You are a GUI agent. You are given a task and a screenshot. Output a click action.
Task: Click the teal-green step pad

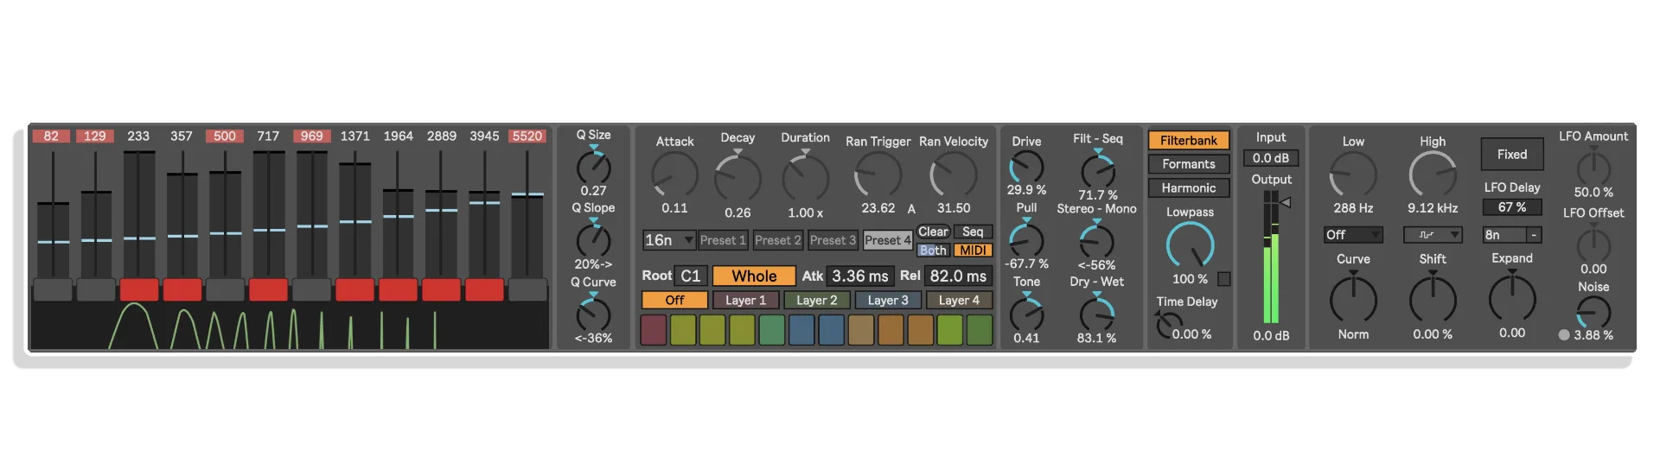click(x=772, y=330)
